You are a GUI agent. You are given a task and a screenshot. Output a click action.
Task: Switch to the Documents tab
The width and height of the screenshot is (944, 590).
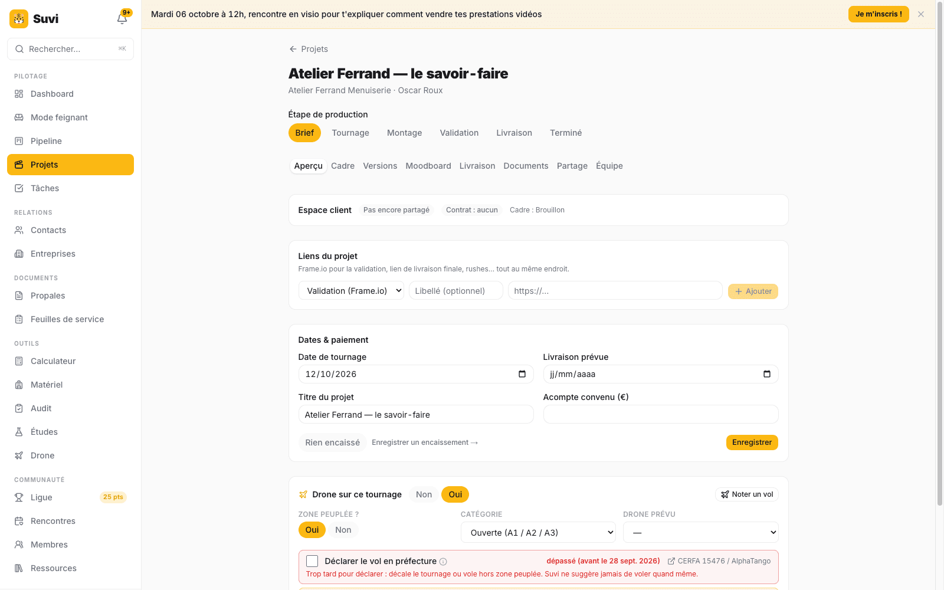click(x=526, y=166)
